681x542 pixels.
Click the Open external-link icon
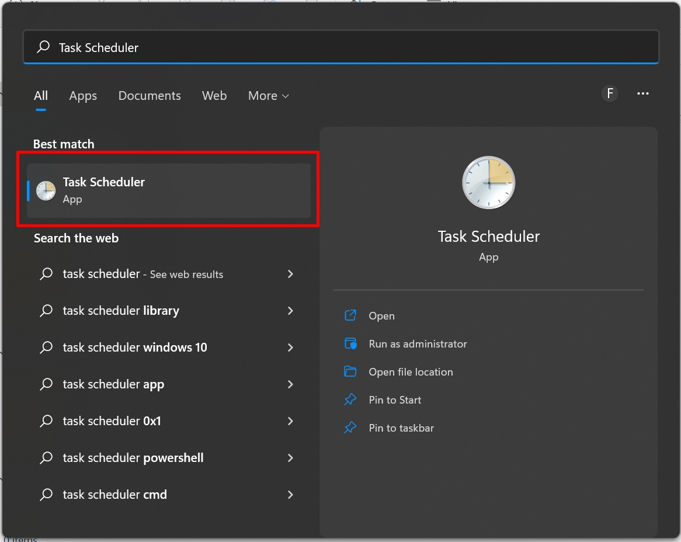(x=350, y=315)
